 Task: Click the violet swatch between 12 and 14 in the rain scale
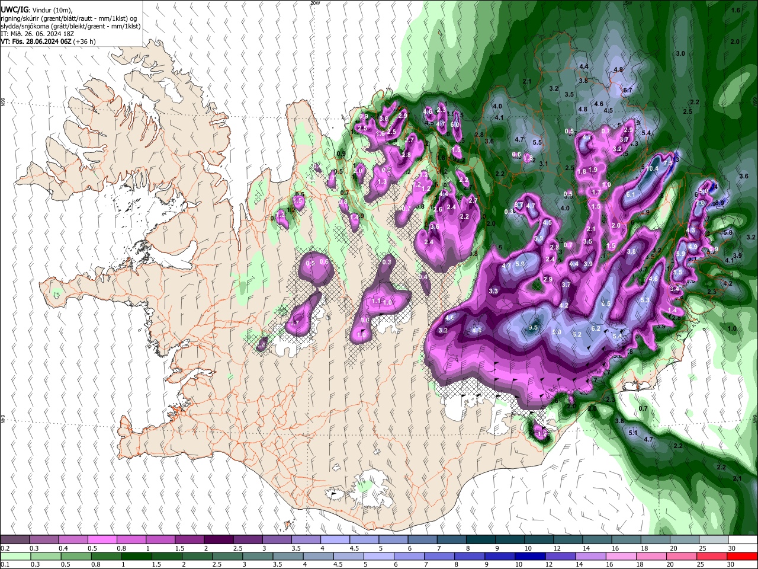560,556
